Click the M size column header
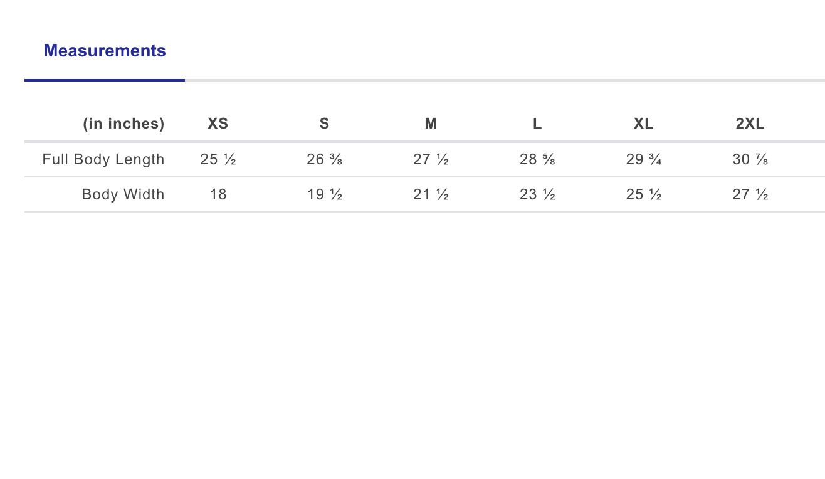 click(x=431, y=124)
